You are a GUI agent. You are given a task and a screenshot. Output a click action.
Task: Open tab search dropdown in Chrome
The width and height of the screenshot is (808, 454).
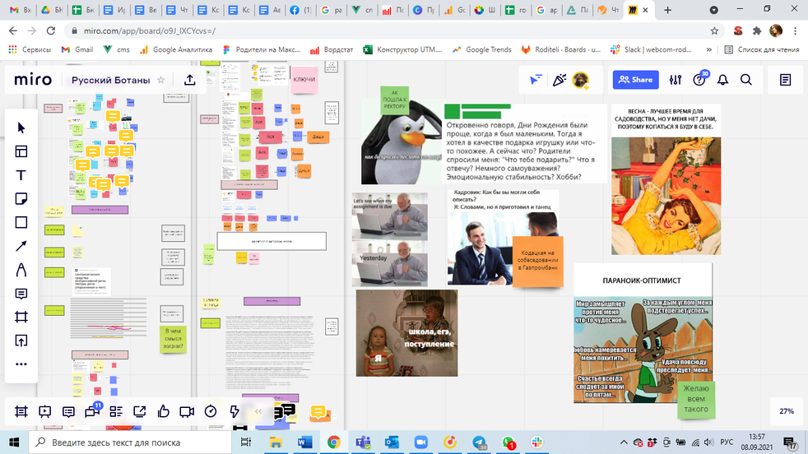pos(713,10)
